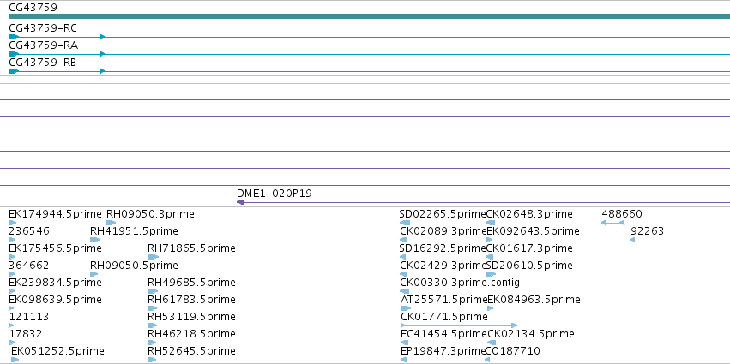730x364 pixels.
Task: Open EST EK174944.5prime
Action: click(x=55, y=214)
